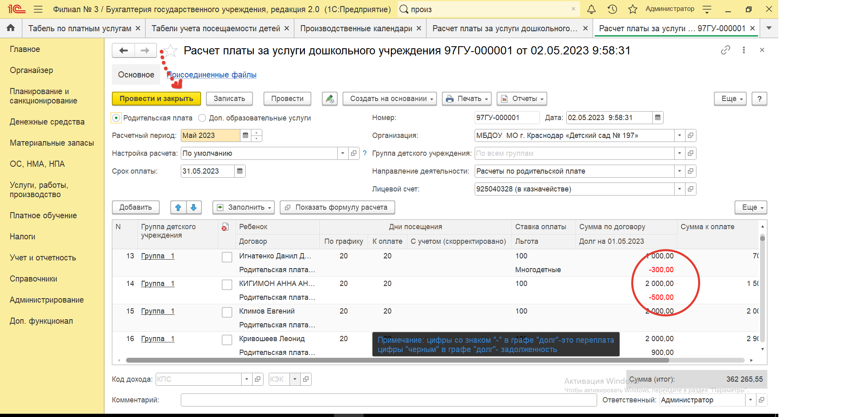Move row up with blue arrow
This screenshot has width=859, height=417.
click(x=178, y=207)
